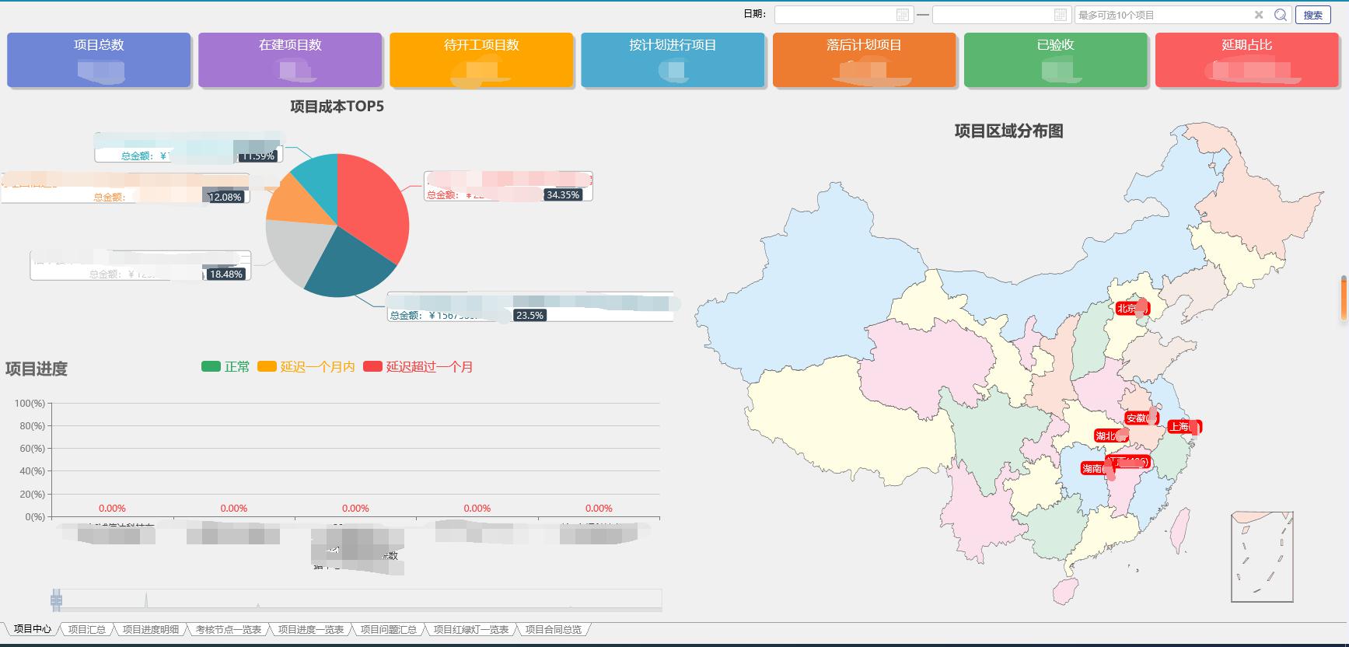Toggle the 延迟一个月内 legend series
1349x647 pixels.
pos(306,367)
